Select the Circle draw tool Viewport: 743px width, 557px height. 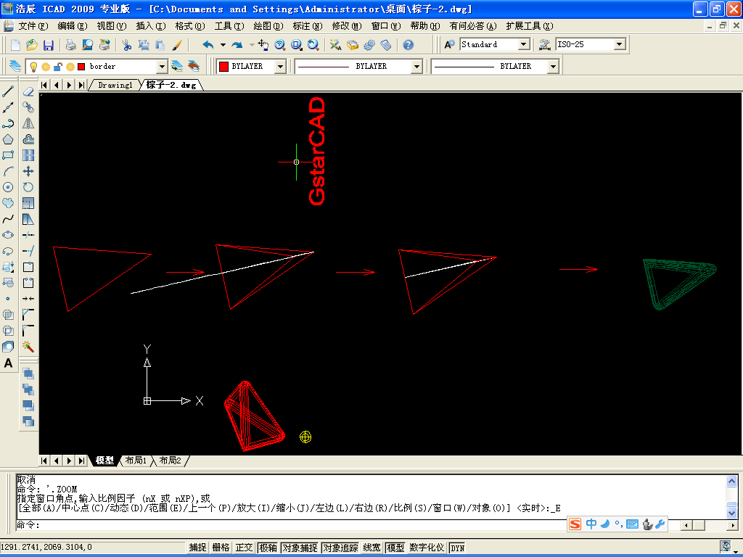coord(8,187)
